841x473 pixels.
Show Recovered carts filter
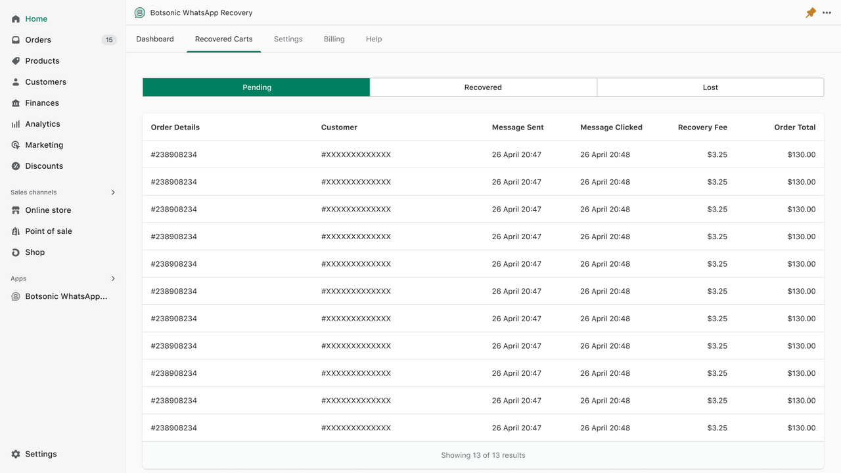(x=484, y=87)
